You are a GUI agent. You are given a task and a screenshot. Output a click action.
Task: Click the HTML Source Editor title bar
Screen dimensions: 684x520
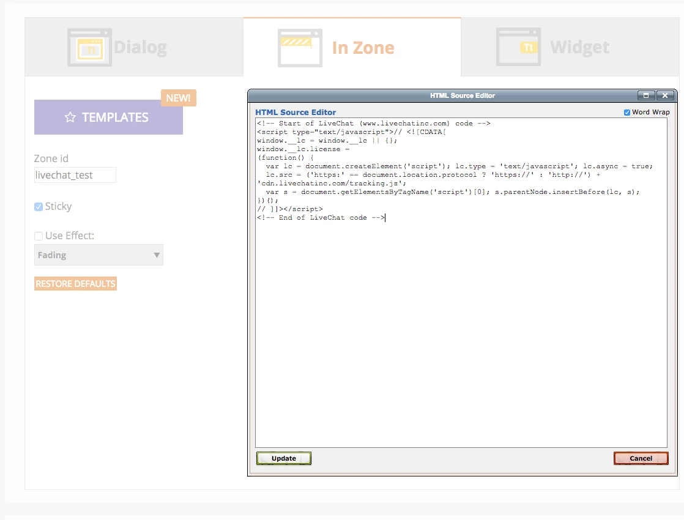tap(463, 95)
